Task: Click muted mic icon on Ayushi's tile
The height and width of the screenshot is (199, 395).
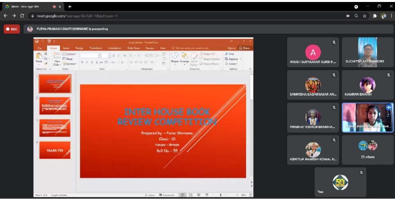Action: tap(334, 42)
